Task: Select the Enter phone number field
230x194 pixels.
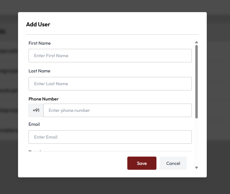Action: point(117,111)
